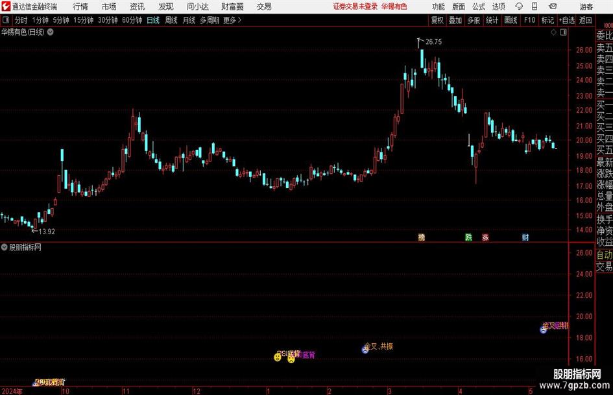Click the 画线 drawing tools button
Image resolution: width=613 pixels, height=395 pixels.
coord(511,20)
